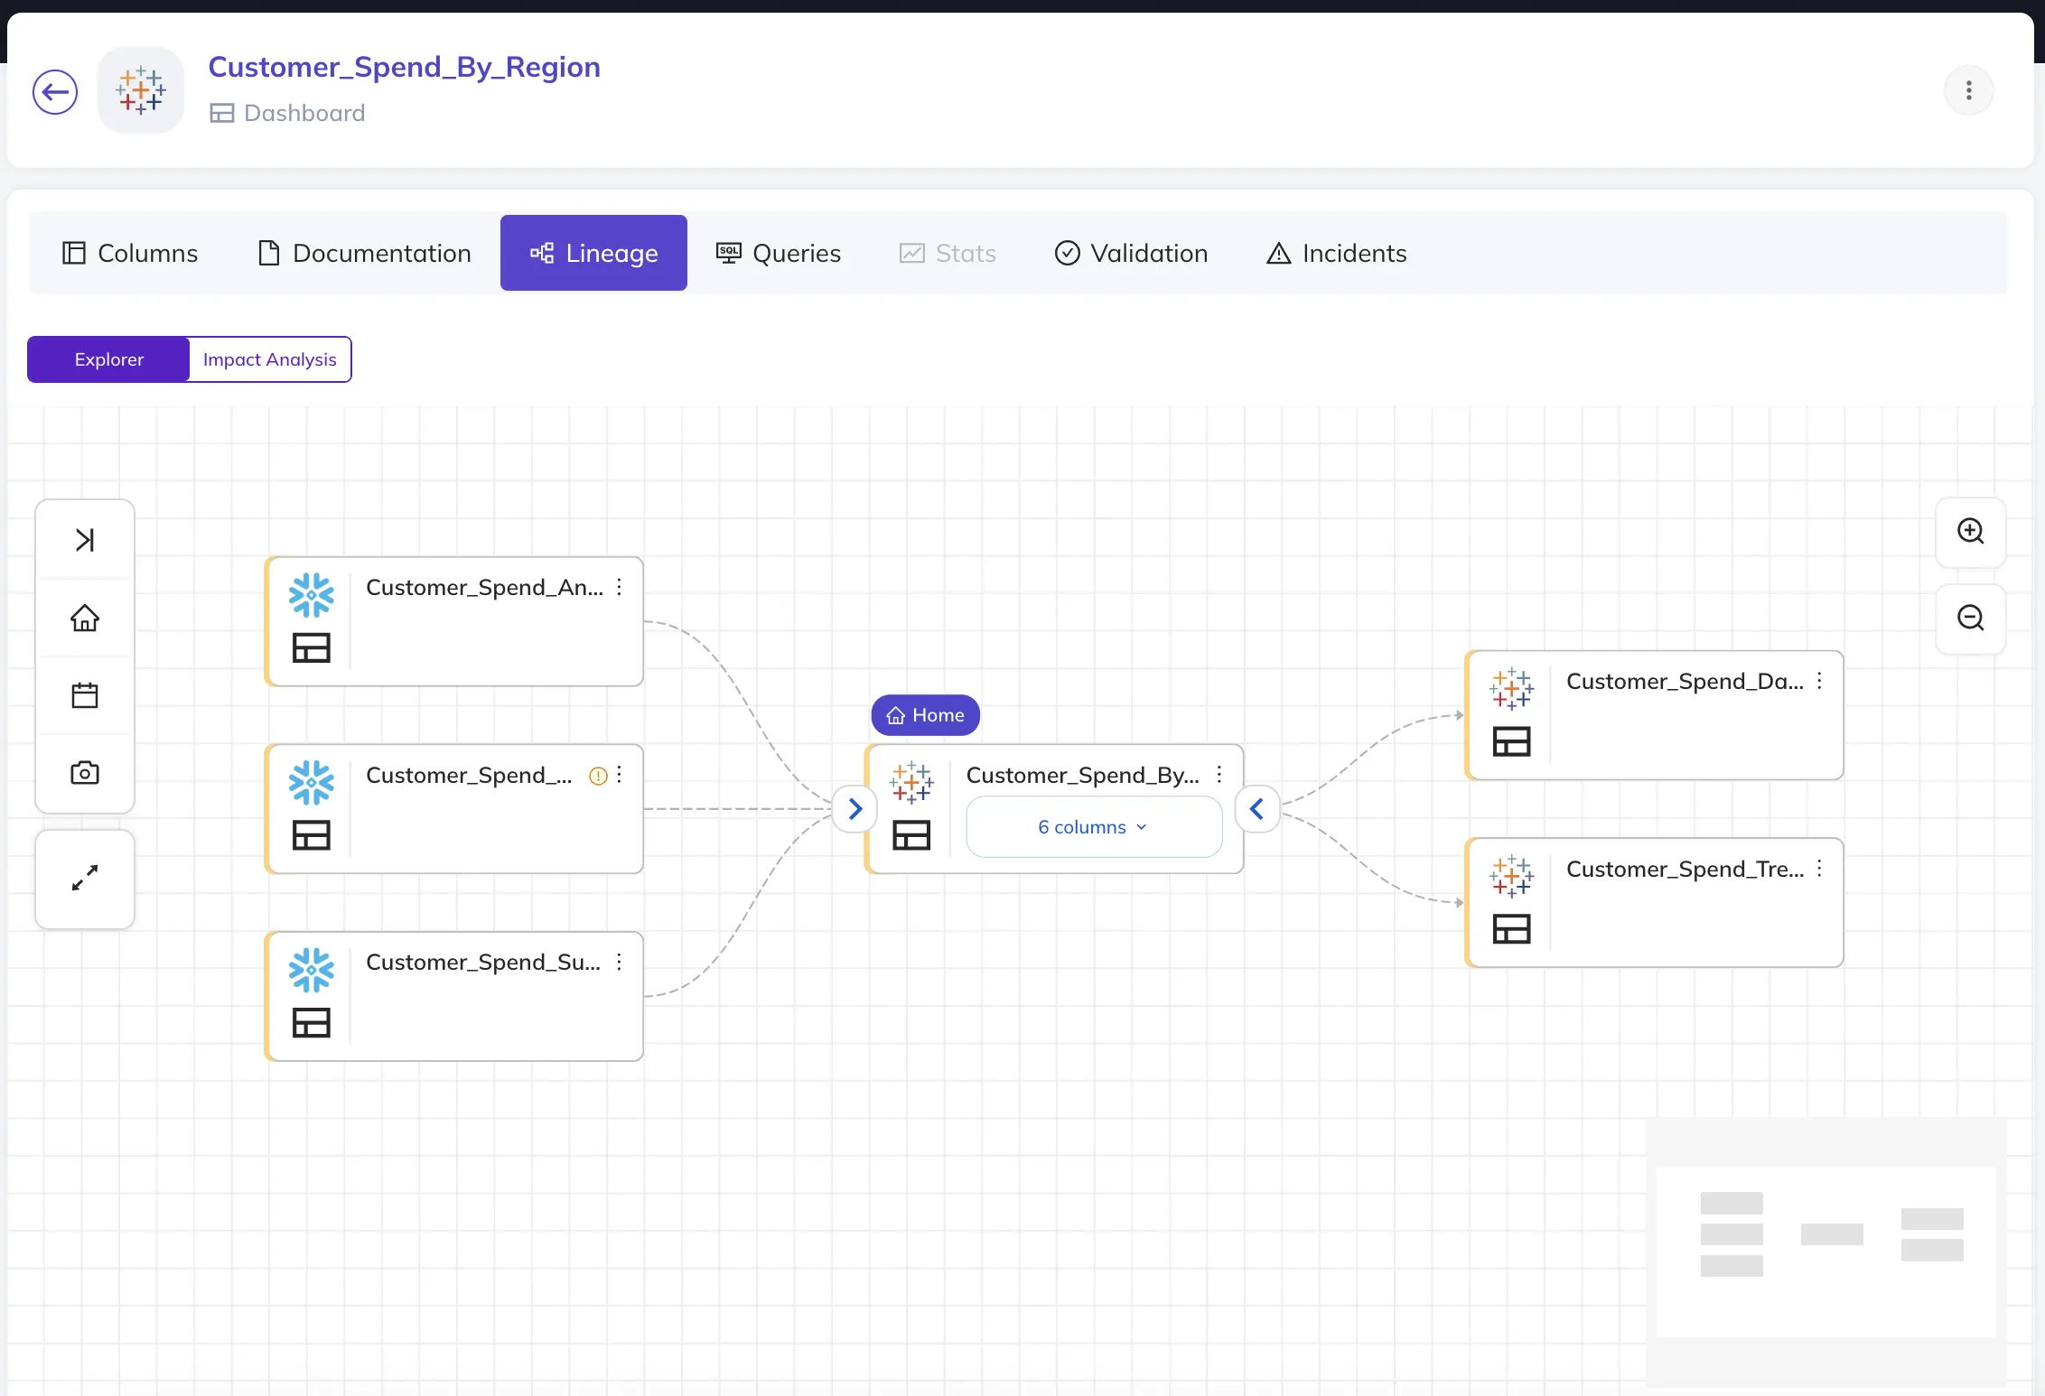
Task: Click the back arrow icon
Action: [55, 91]
